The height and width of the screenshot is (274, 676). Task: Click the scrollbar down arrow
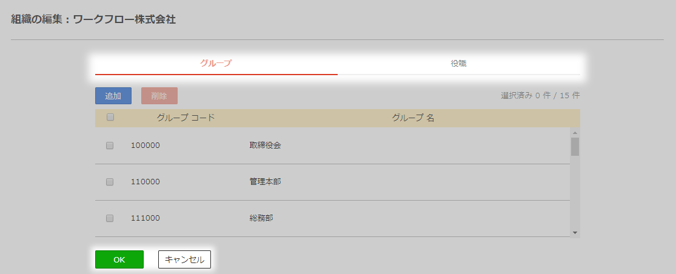click(x=575, y=232)
